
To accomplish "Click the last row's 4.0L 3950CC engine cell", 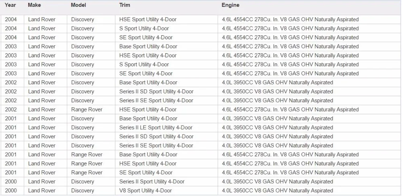I will (277, 191).
